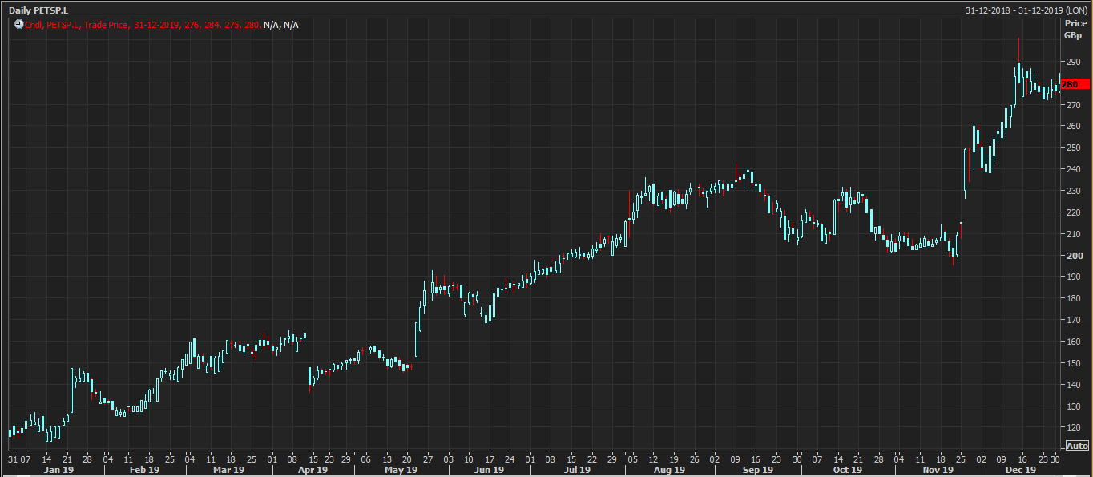The height and width of the screenshot is (477, 1093).
Task: Click the Dec 19 month label
Action: pyautogui.click(x=1021, y=471)
